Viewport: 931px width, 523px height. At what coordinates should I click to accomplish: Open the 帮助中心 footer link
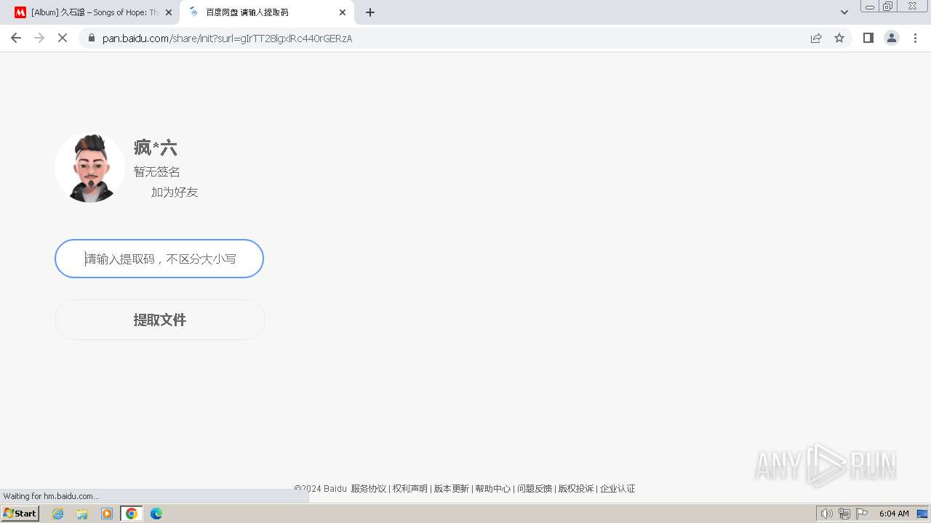click(x=493, y=489)
